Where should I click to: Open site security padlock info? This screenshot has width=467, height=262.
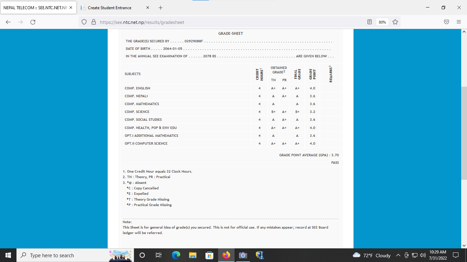click(93, 22)
